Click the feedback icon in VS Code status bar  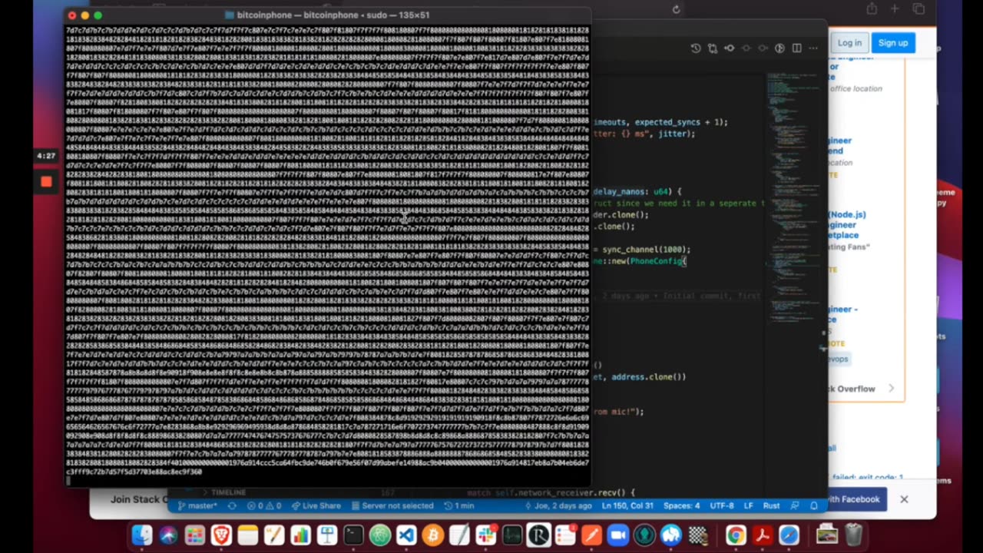[x=795, y=506]
